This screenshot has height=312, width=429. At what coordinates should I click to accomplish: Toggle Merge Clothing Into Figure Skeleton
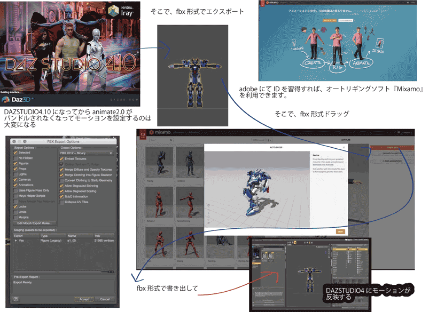pos(61,175)
